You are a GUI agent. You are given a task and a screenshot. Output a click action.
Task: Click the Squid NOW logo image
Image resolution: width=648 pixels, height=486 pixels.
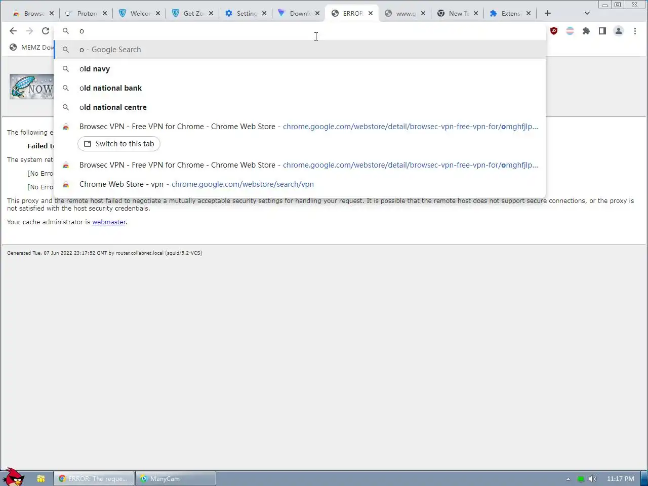click(31, 87)
